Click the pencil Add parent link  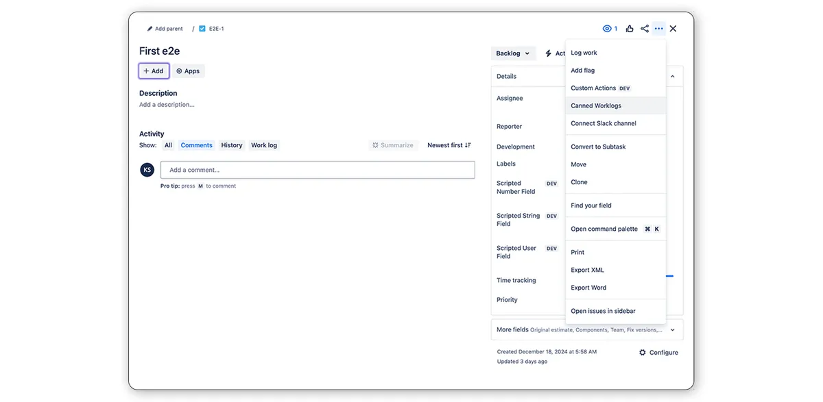(x=165, y=29)
